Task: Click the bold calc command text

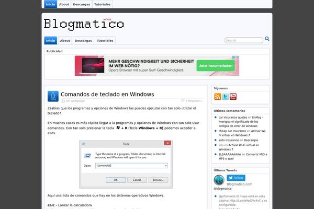Action: [x=51, y=205]
